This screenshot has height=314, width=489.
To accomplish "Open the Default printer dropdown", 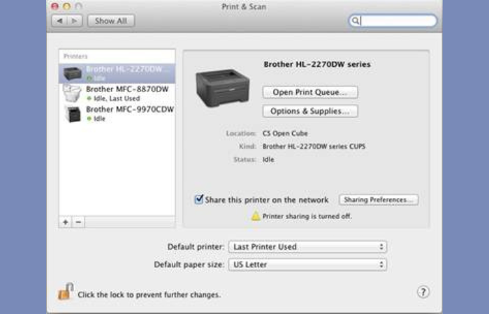I will pyautogui.click(x=307, y=247).
